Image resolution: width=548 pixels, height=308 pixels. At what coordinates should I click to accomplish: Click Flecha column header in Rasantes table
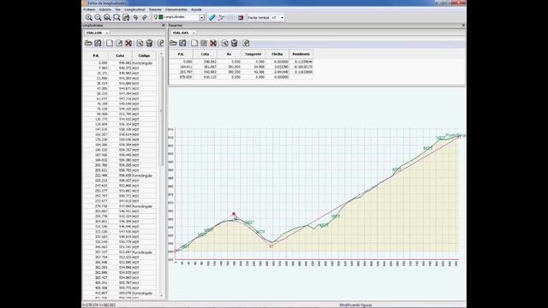coord(277,54)
